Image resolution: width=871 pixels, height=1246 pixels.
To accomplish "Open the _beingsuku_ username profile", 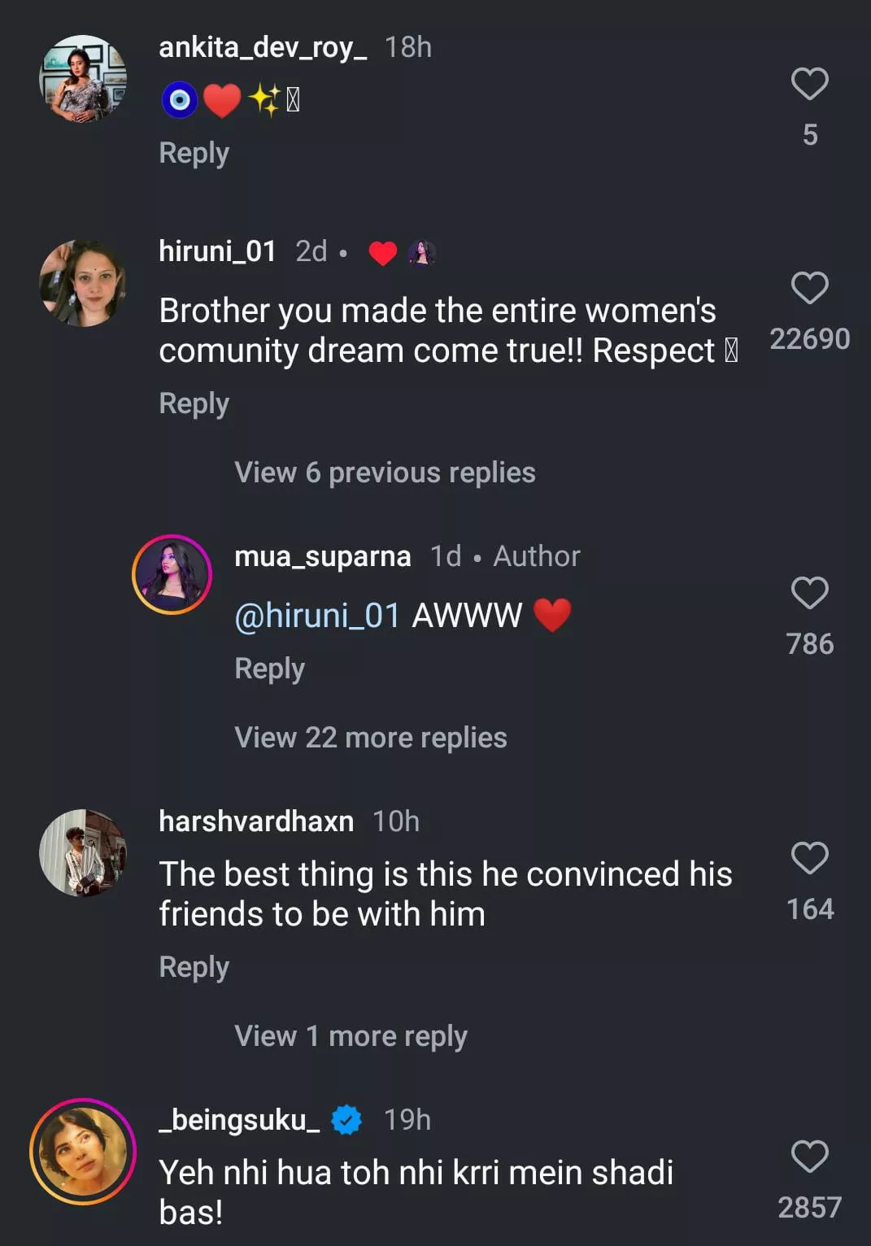I will pos(239,1120).
